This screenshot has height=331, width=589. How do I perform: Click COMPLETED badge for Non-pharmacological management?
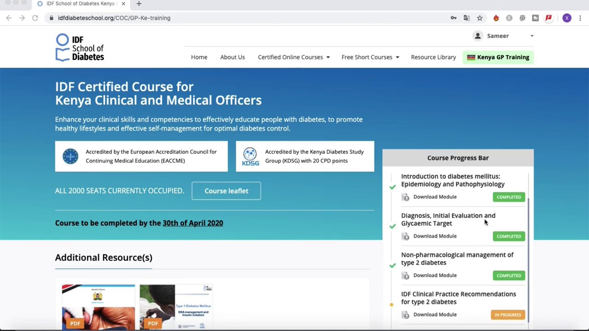[509, 275]
